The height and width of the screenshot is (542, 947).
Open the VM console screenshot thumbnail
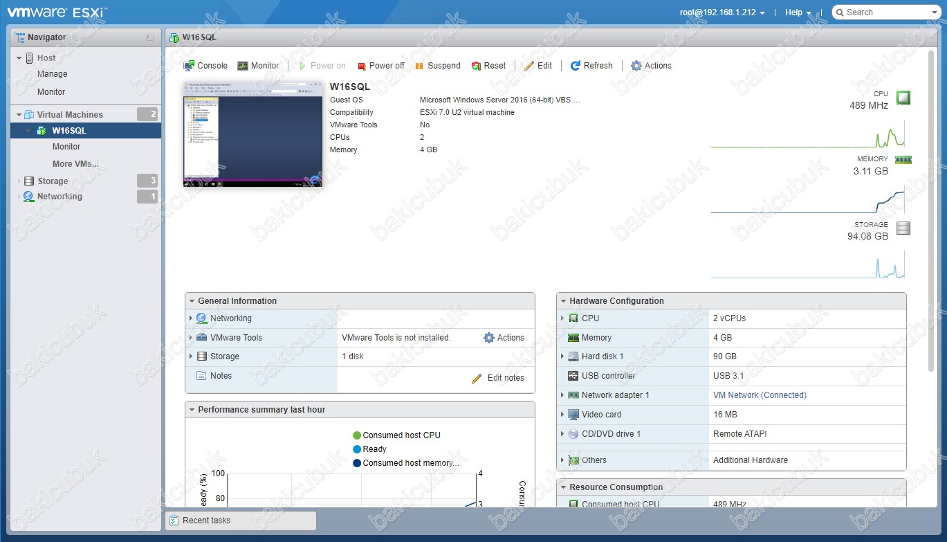pos(252,134)
